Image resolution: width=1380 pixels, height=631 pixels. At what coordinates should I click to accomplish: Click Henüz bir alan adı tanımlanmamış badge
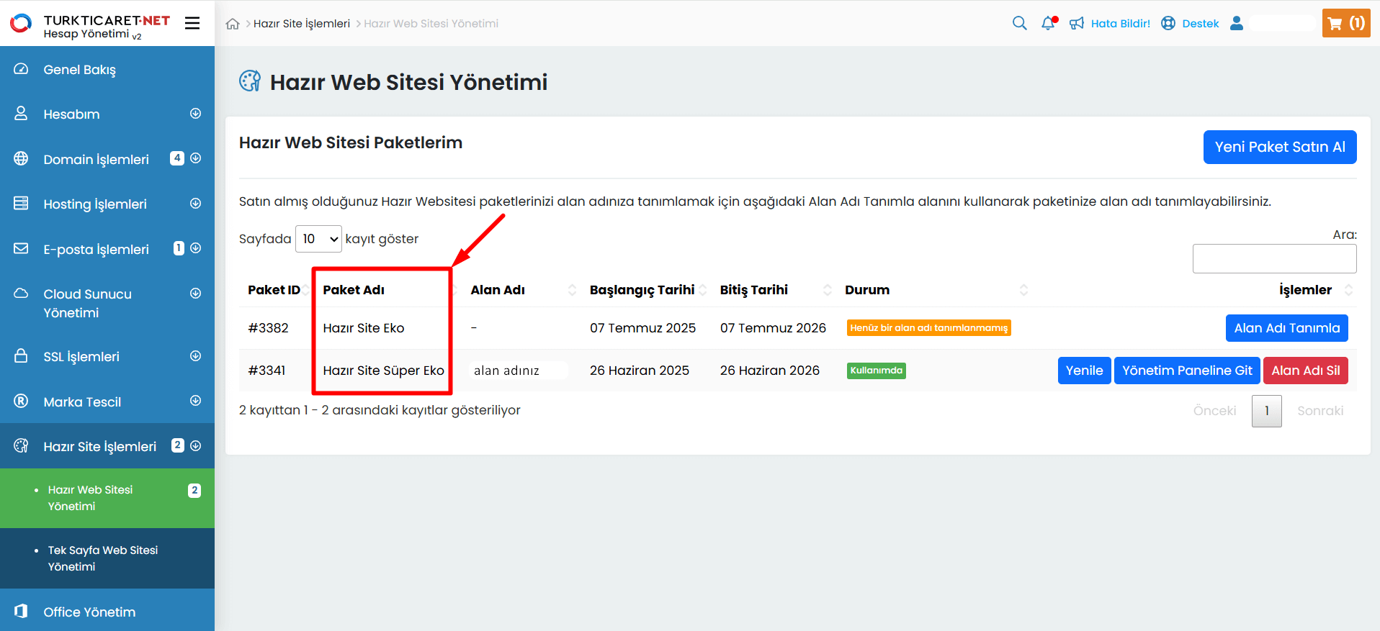coord(929,328)
